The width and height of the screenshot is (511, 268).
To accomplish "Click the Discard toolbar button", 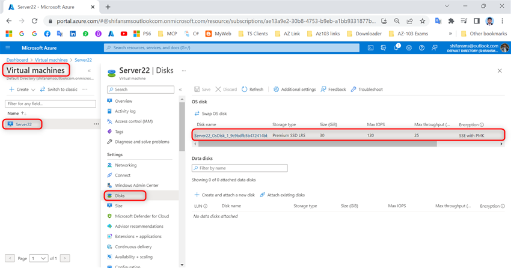I will click(x=226, y=89).
